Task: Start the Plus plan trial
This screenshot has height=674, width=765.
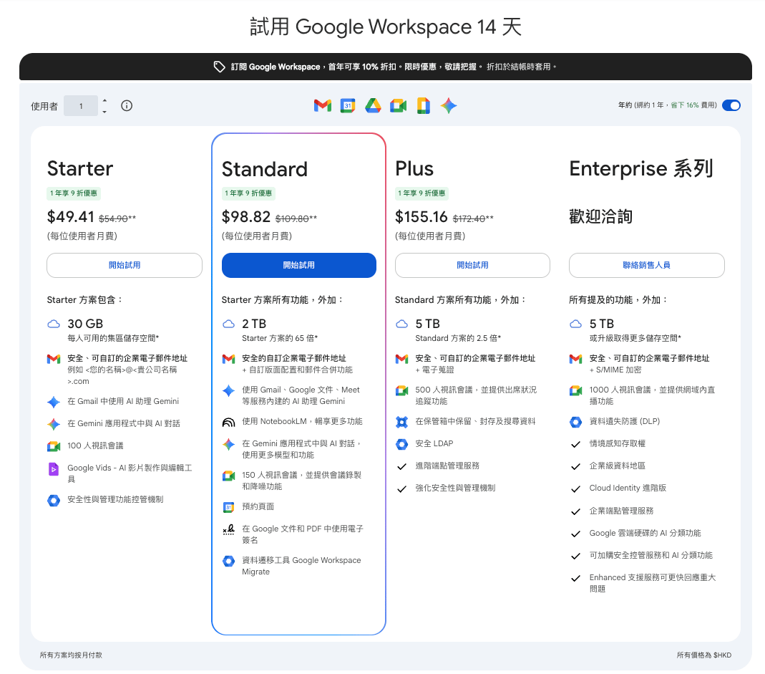Action: (x=472, y=265)
